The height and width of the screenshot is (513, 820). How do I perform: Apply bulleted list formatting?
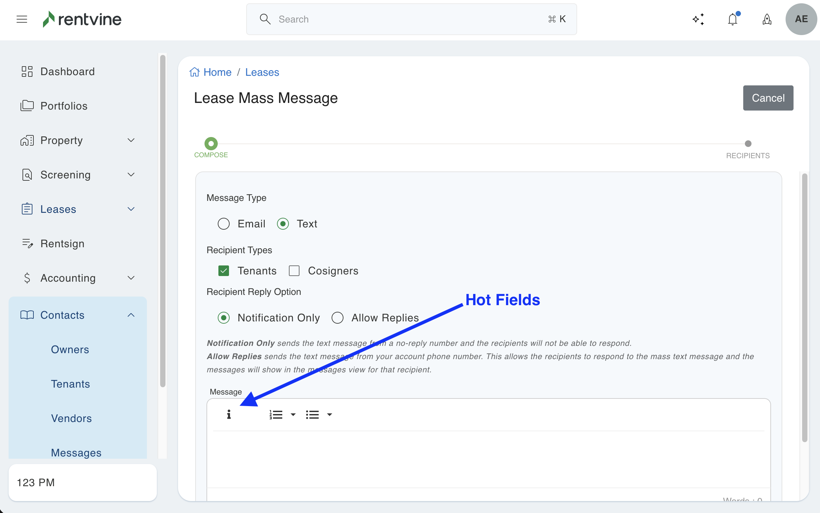click(x=312, y=415)
